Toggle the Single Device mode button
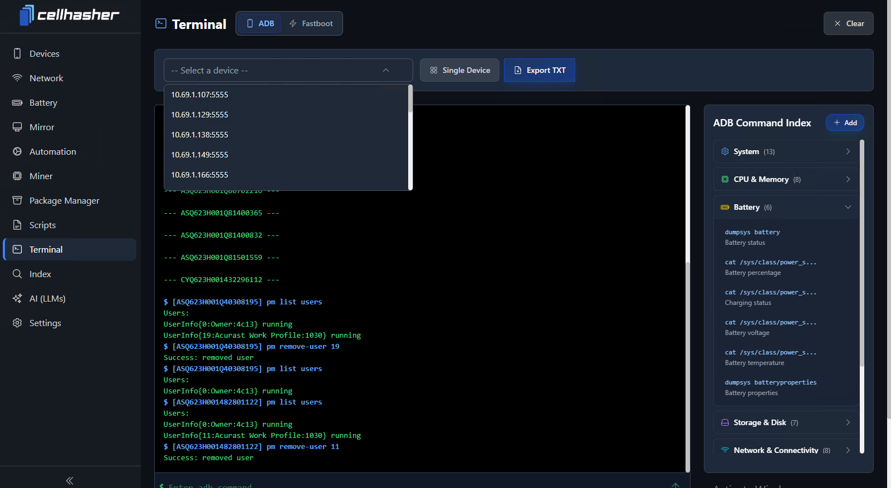Screen dimensions: 891x488 [459, 70]
